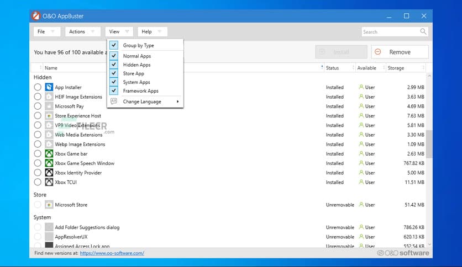Click the Microsoft Store app icon
Image resolution: width=462 pixels, height=267 pixels.
point(49,205)
